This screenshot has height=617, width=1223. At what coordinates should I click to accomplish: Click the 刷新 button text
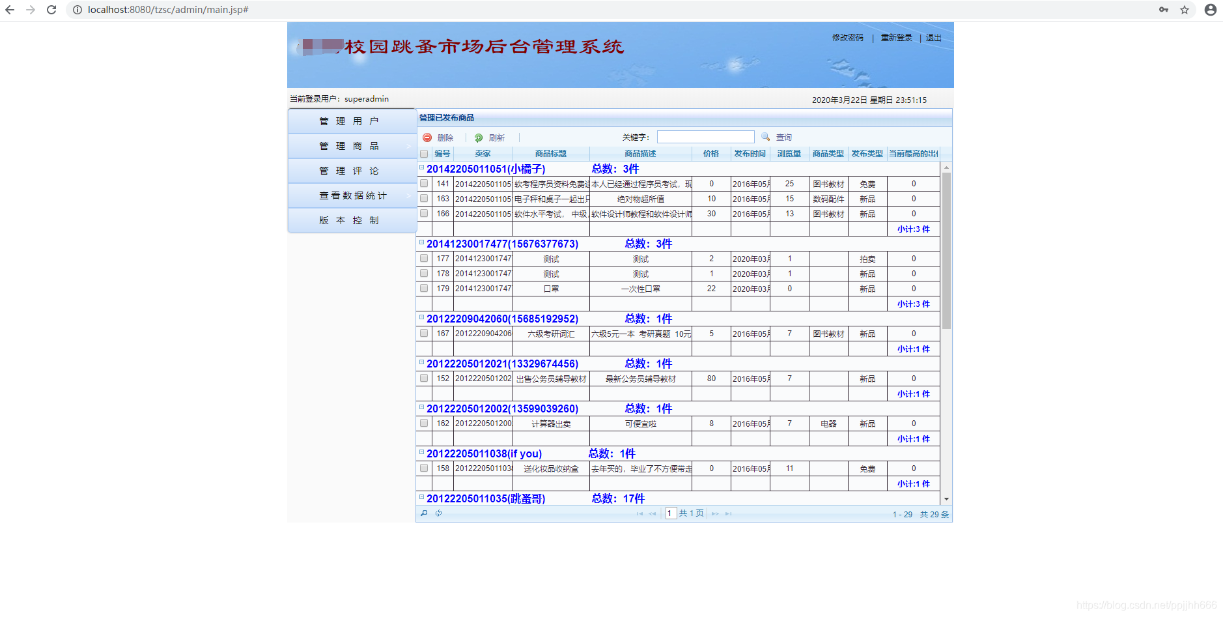coord(497,137)
